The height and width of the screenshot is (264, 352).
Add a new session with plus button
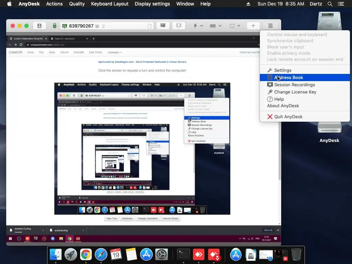(x=253, y=26)
